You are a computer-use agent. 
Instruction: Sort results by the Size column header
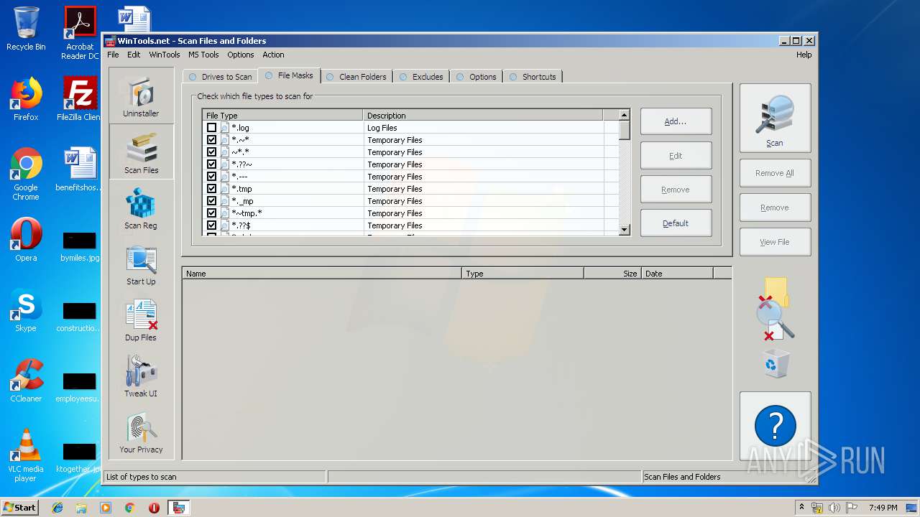(x=612, y=274)
